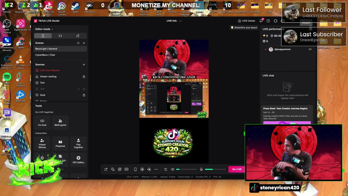
Task: Open the Spotify desktop shortcut
Action: tap(7, 79)
